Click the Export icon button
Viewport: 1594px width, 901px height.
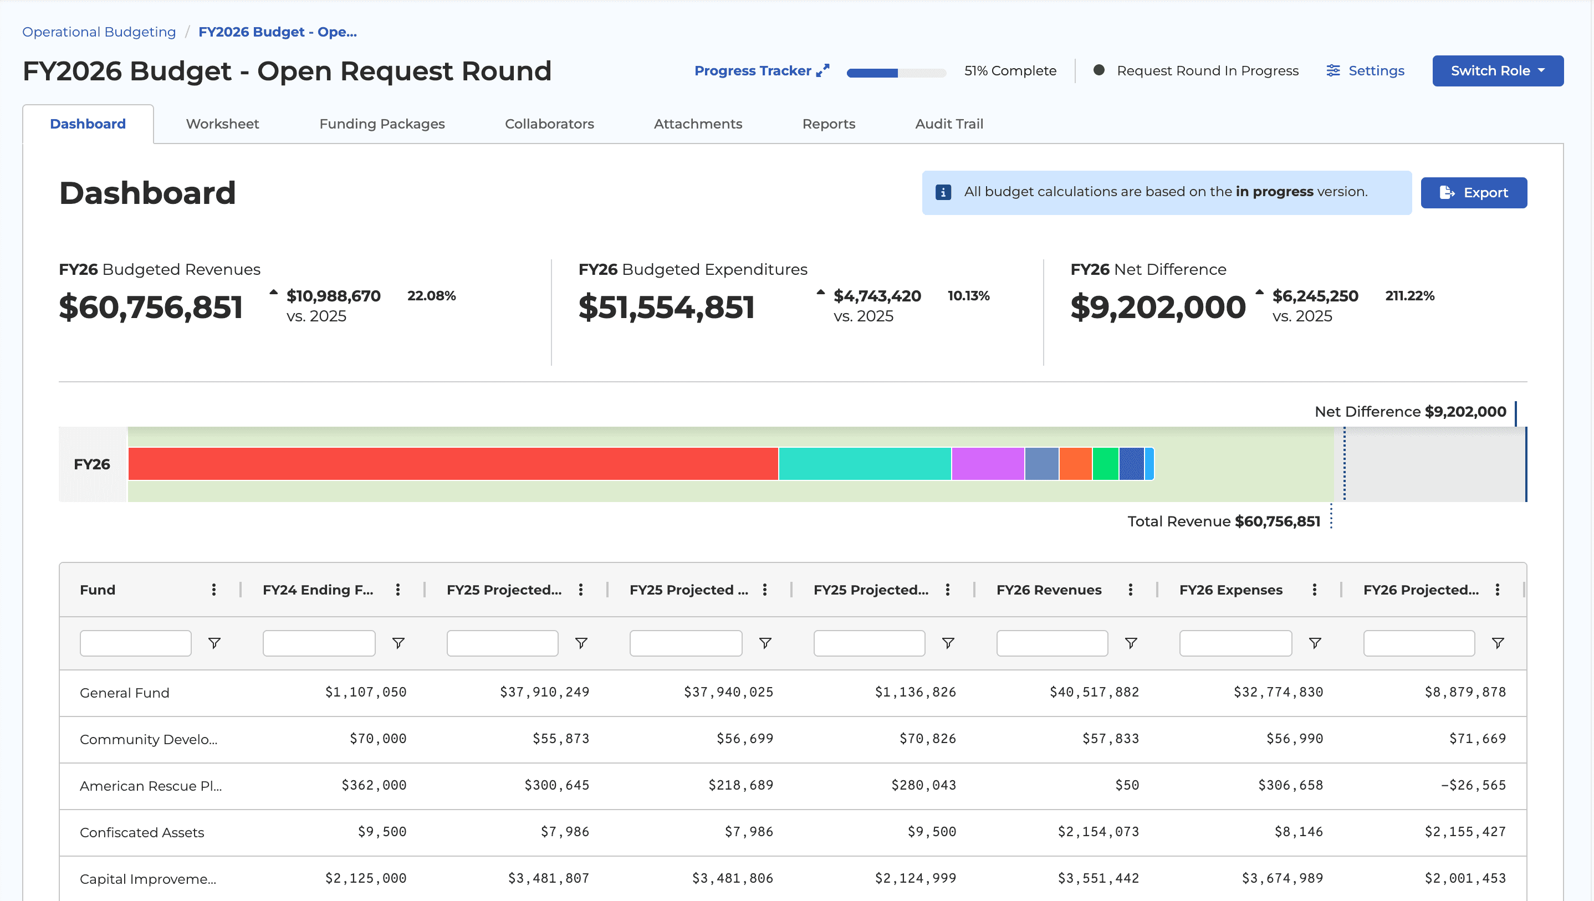[1448, 192]
